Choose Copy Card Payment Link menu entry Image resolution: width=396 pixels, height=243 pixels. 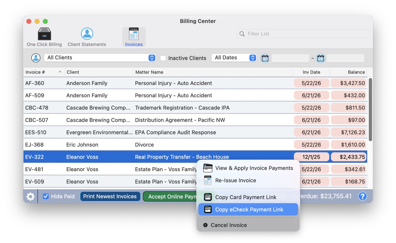tap(248, 197)
